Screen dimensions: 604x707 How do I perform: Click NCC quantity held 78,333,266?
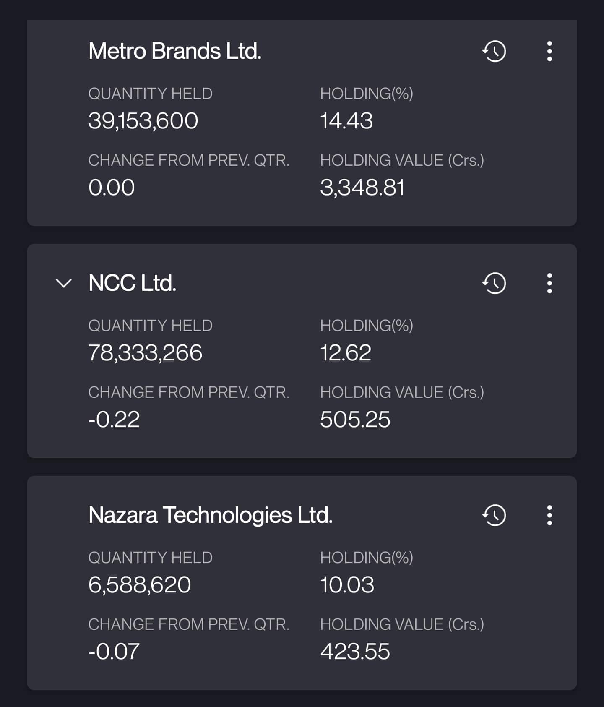[145, 353]
